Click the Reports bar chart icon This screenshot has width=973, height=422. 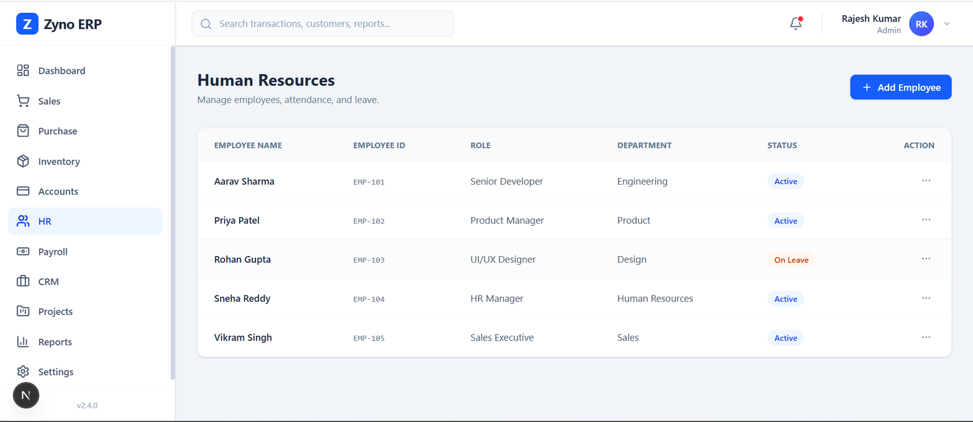coord(23,342)
